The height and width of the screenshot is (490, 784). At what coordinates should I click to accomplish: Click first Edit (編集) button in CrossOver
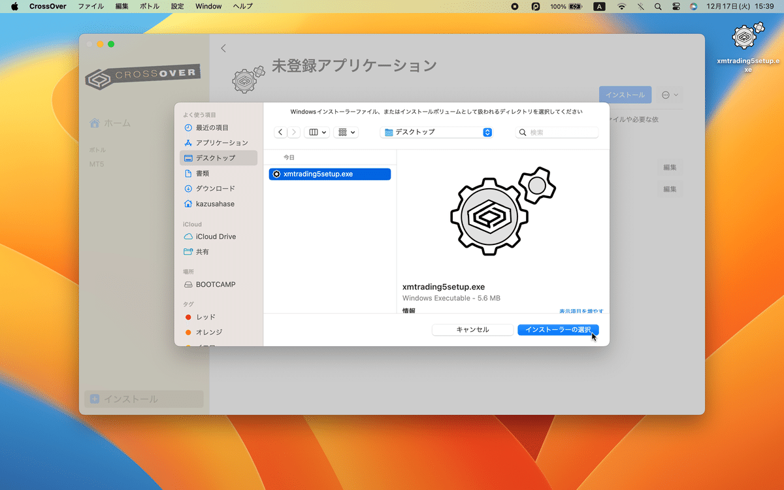tap(670, 167)
